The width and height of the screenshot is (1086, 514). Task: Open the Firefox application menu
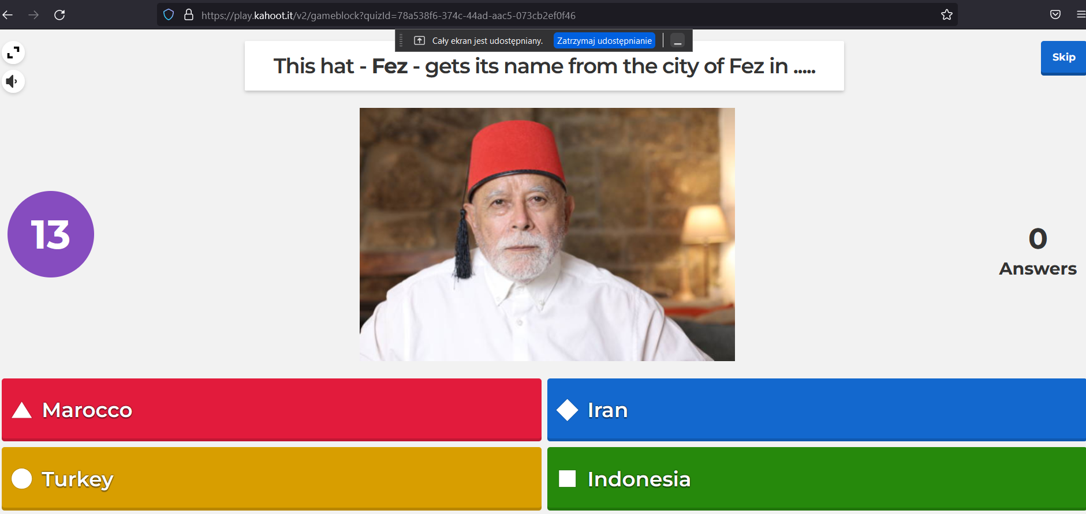click(x=1081, y=15)
